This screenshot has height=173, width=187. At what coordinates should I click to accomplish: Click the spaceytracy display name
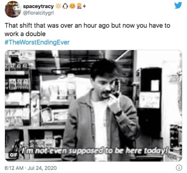click(x=38, y=6)
